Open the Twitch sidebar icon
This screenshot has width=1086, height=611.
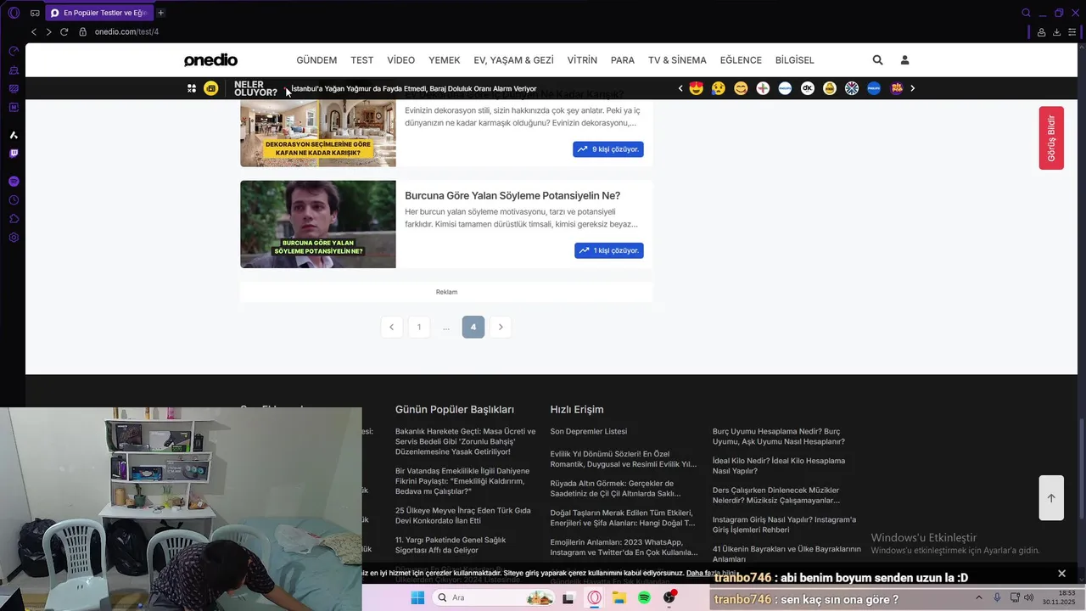pyautogui.click(x=14, y=154)
